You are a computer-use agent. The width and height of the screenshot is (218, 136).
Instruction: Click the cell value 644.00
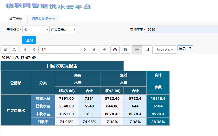tap(112, 106)
